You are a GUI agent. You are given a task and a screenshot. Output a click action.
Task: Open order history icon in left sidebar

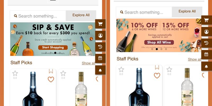click(x=100, y=47)
